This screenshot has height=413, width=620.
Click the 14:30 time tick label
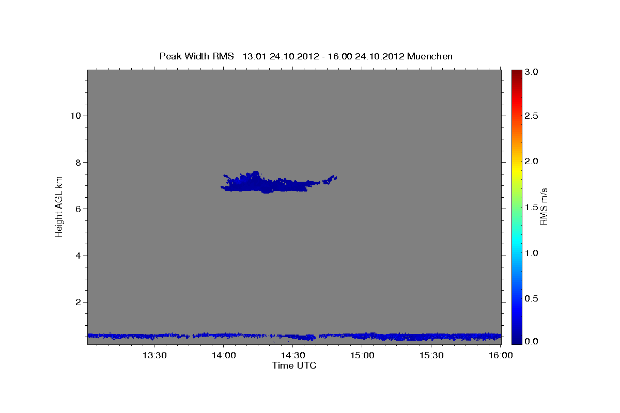(292, 355)
